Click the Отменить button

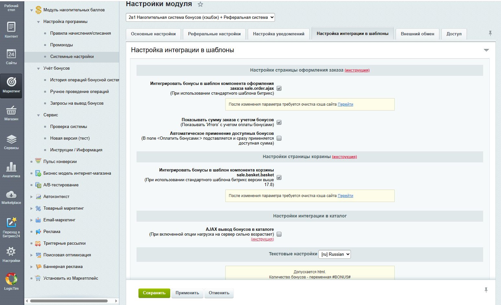219,293
